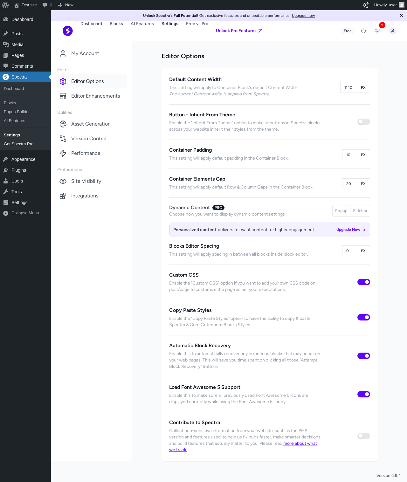Viewport: 407px width, 482px height.
Task: Turn on Contribute to Spectra toggle
Action: [x=363, y=436]
